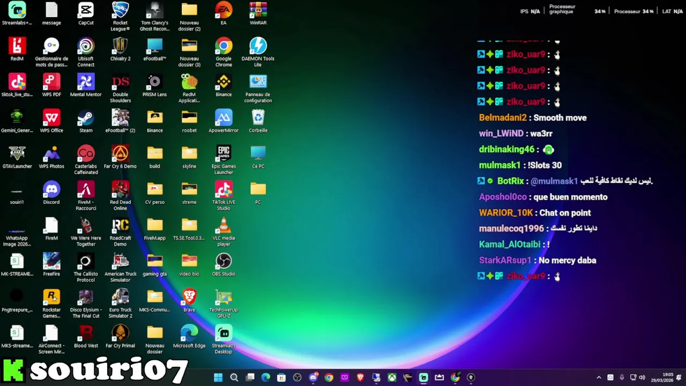
Task: Open OBS Studio desktop shortcut
Action: tap(223, 265)
